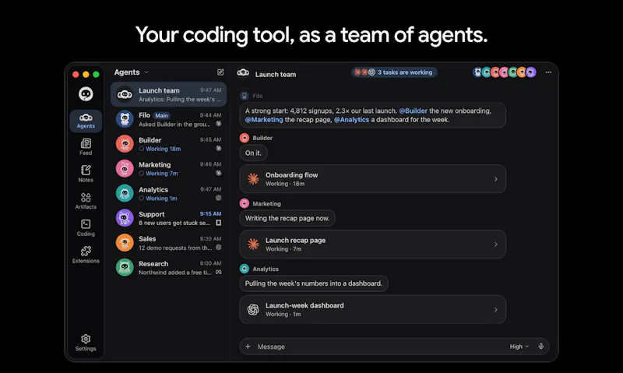Select the Marketing agent row
Screen dimensions: 623x373
[x=168, y=168]
